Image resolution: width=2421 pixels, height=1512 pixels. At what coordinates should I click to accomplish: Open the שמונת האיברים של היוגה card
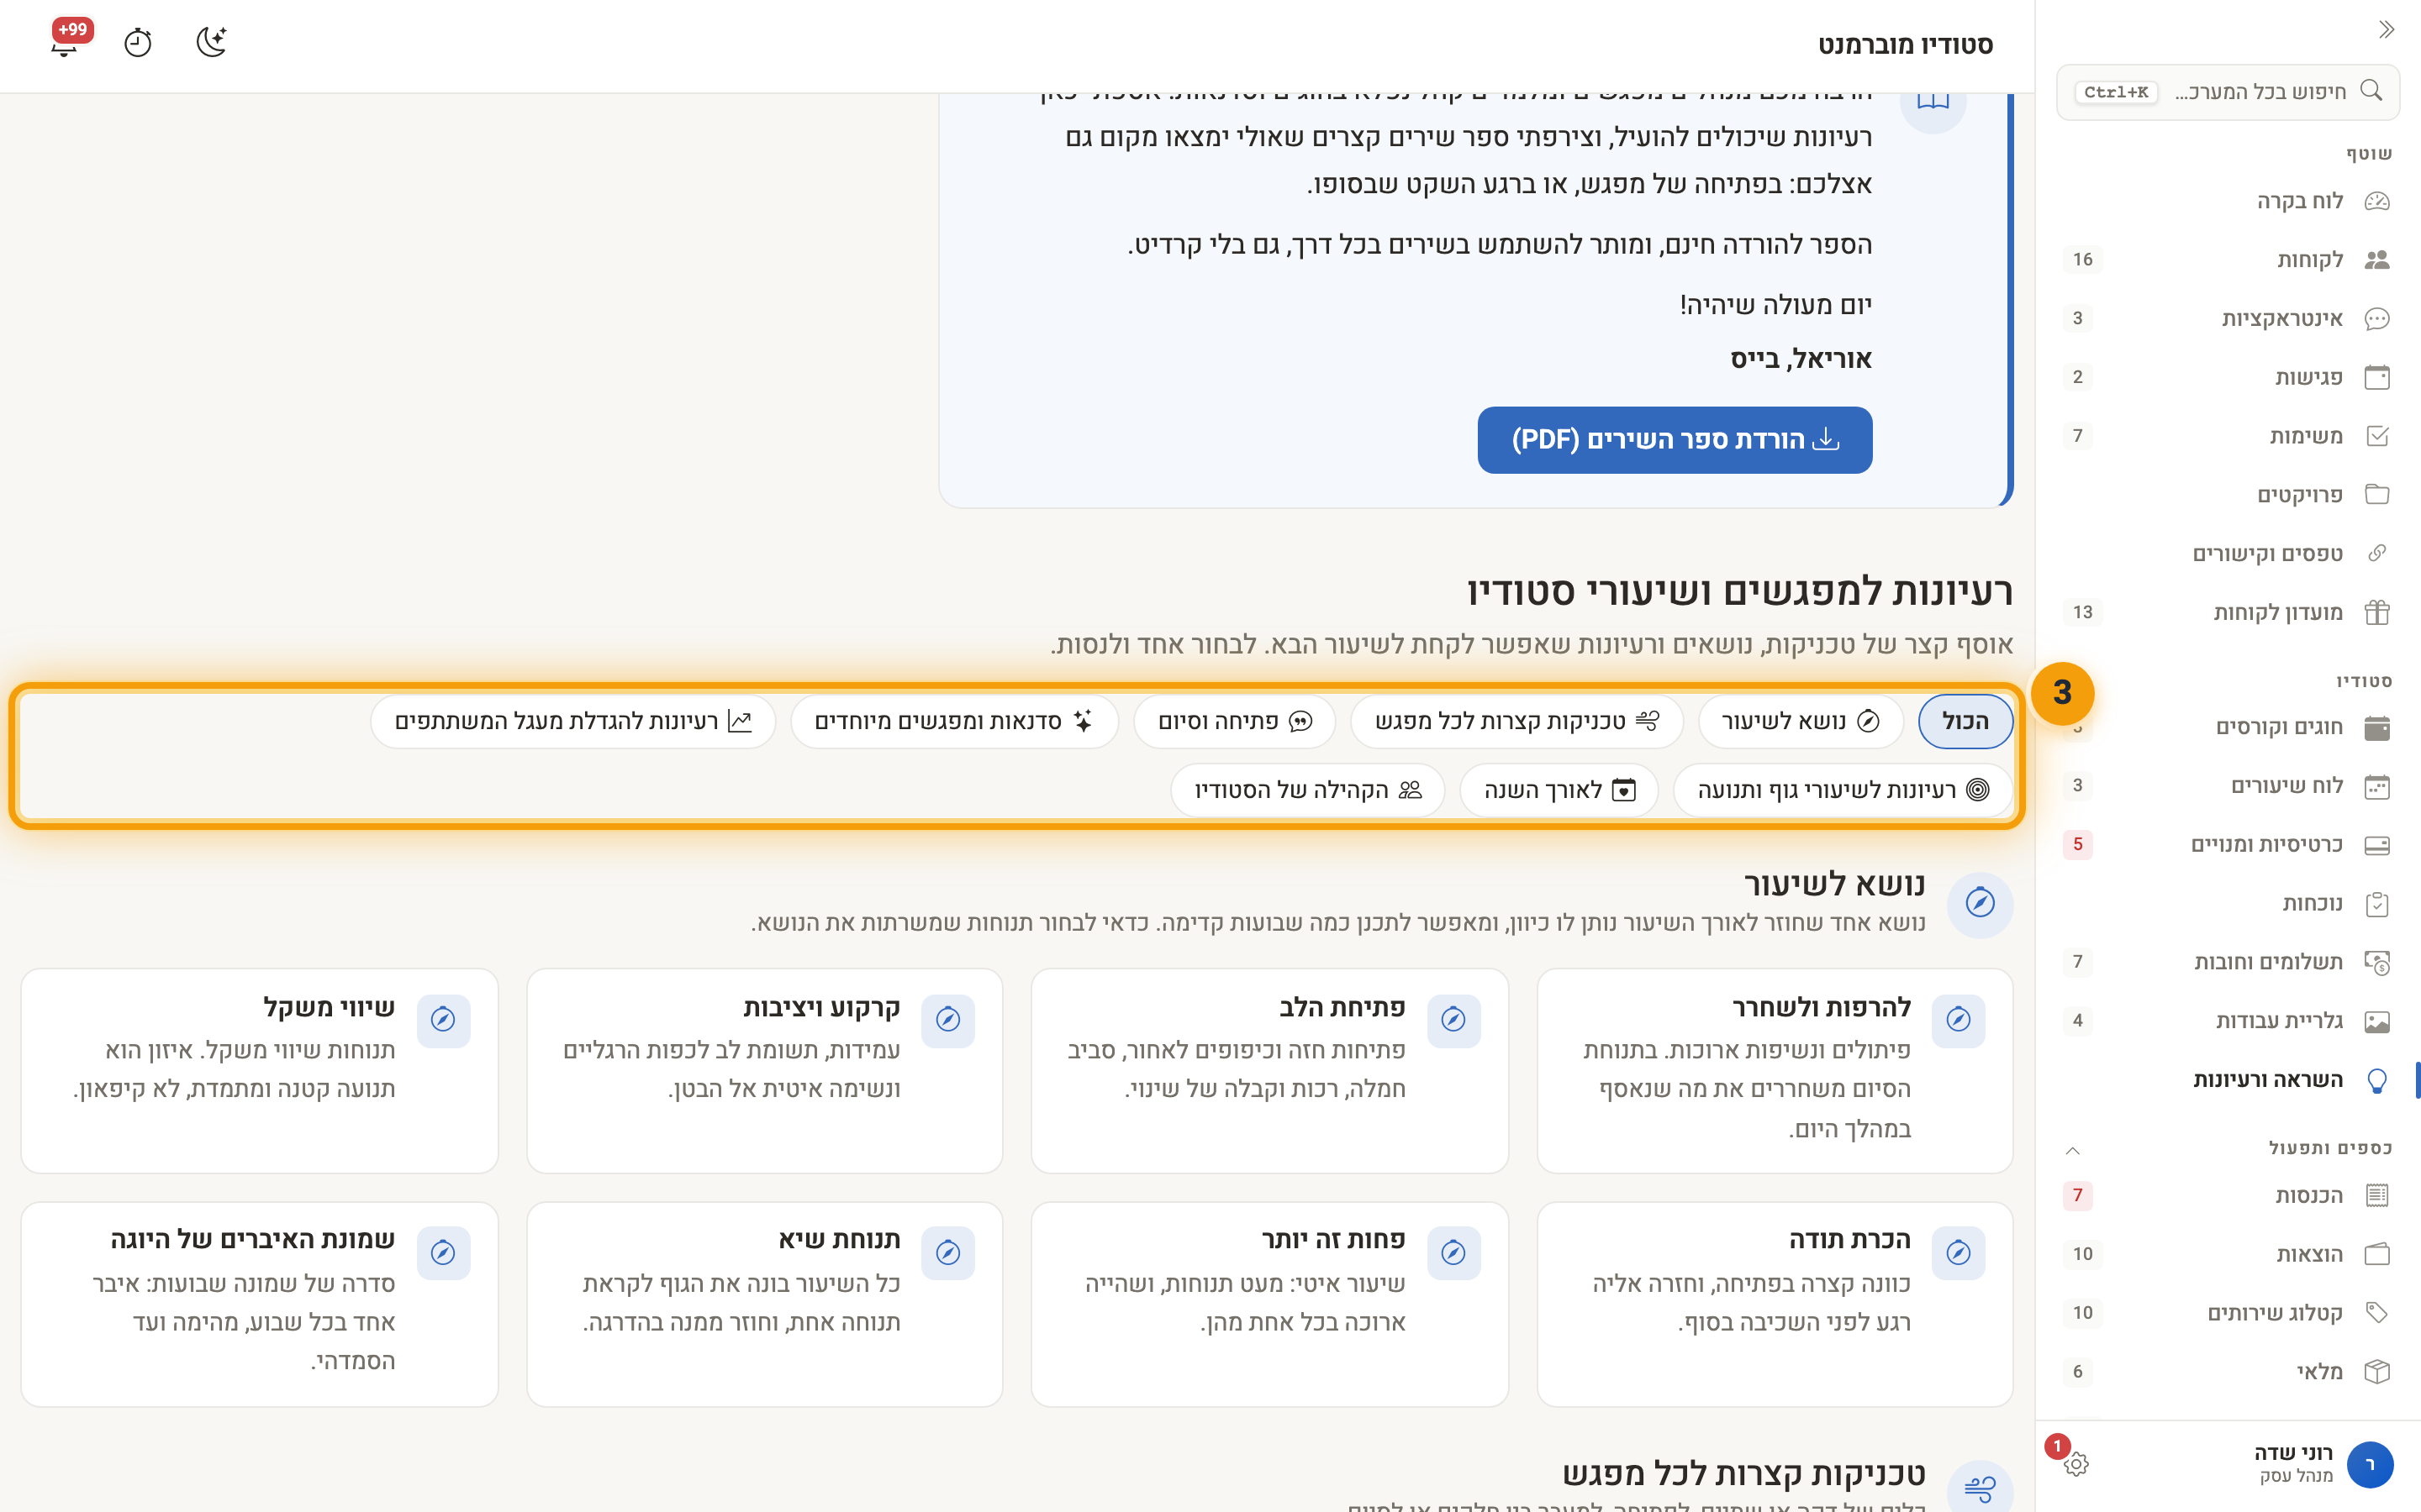259,1304
